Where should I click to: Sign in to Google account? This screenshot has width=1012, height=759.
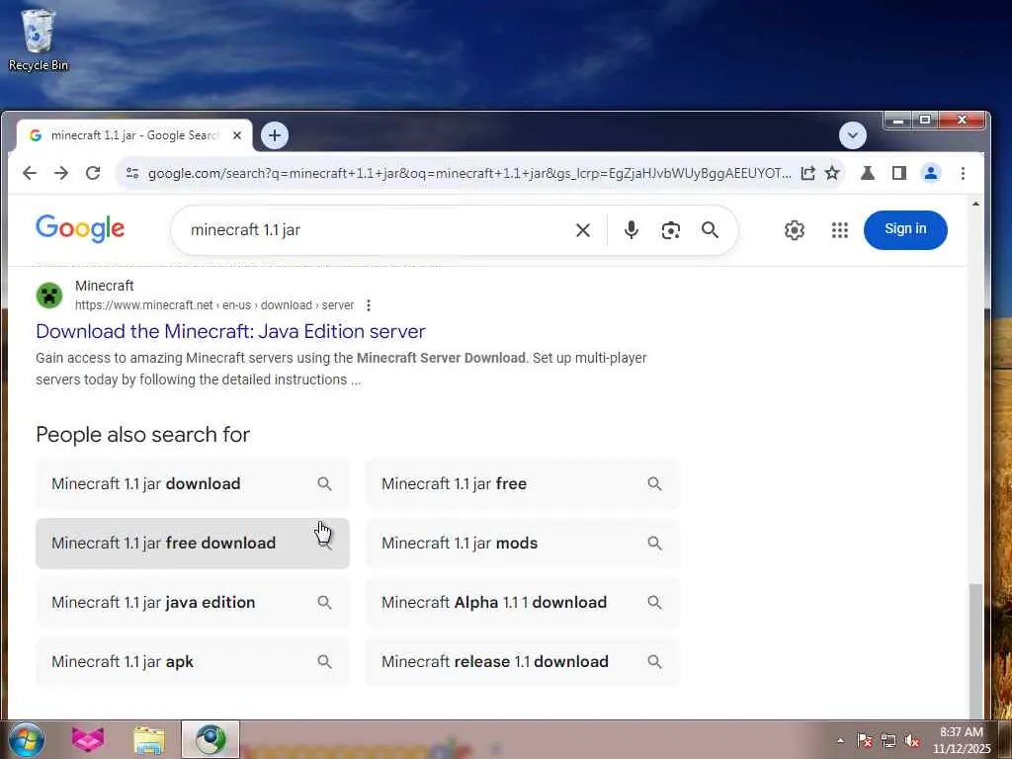pos(905,229)
